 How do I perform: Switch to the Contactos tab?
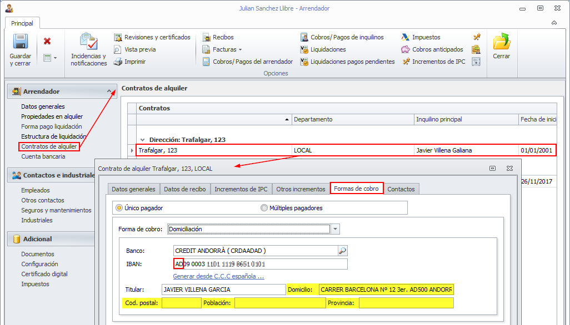pyautogui.click(x=401, y=189)
